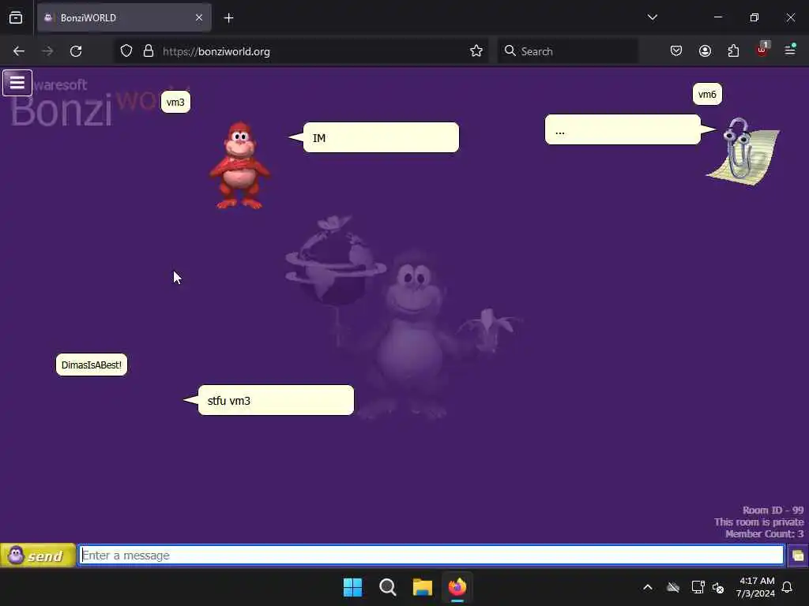Click the Room ID - 99 text
This screenshot has height=606, width=809.
coord(773,511)
